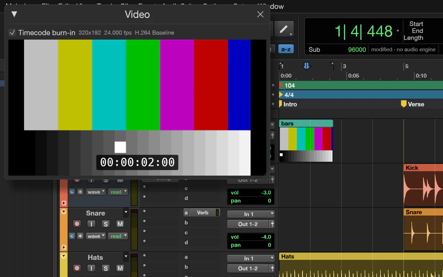Viewport: 443px width, 277px height.
Task: Toggle the a-z keyboard focus button
Action: coord(286,49)
